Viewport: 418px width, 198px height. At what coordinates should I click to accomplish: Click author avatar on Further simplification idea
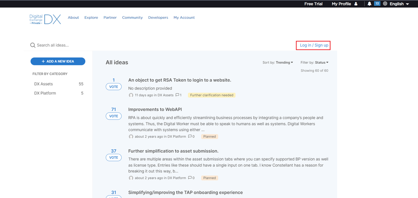click(x=131, y=178)
